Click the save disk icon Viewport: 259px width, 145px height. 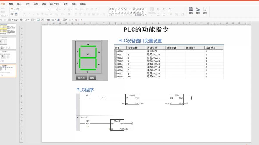(10, 20)
